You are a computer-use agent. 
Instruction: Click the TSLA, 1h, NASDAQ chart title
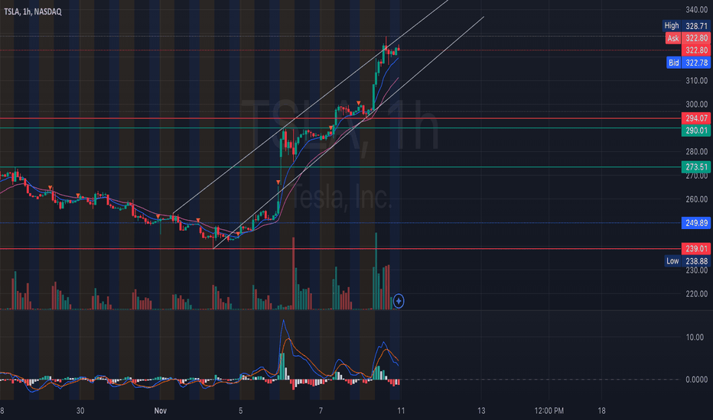(x=33, y=11)
